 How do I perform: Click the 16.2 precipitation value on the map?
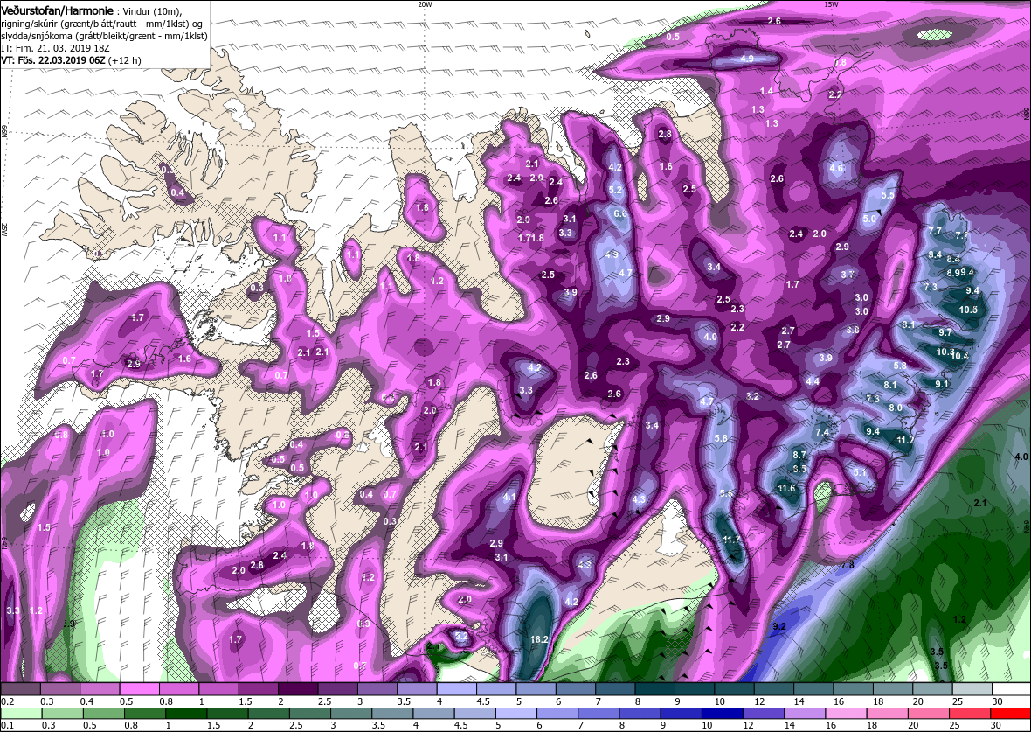[538, 639]
